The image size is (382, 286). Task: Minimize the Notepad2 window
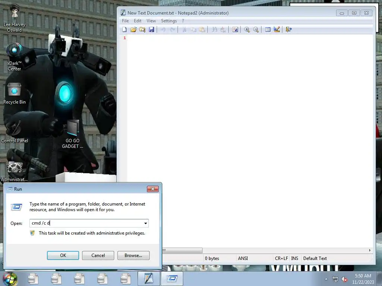(x=342, y=13)
